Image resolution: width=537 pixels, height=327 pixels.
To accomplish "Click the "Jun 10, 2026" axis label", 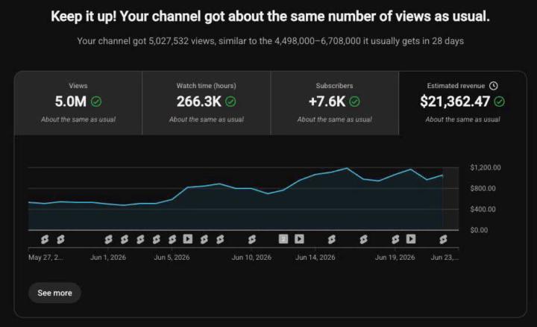I will [x=252, y=258].
